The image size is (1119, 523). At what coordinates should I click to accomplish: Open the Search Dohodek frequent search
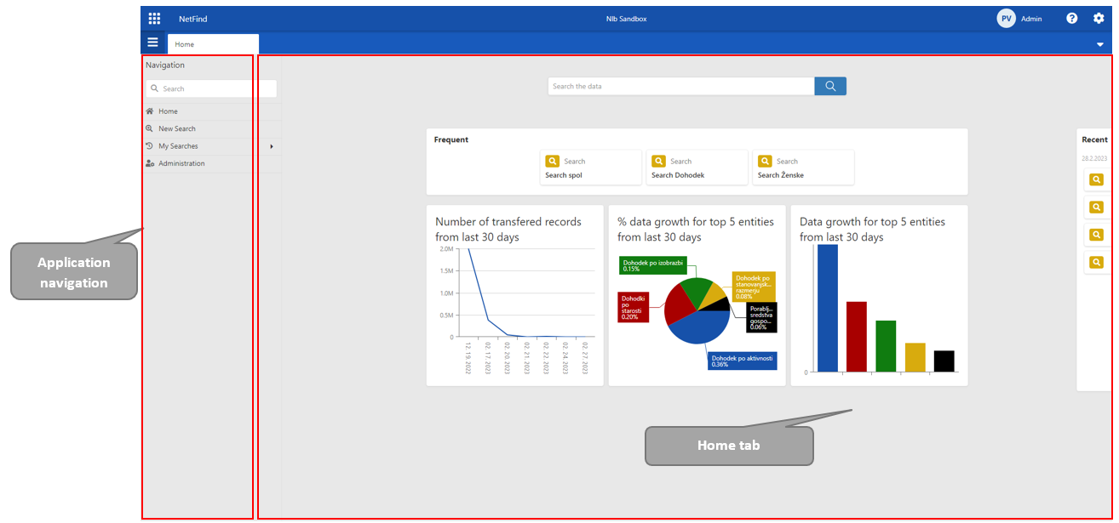tap(696, 168)
